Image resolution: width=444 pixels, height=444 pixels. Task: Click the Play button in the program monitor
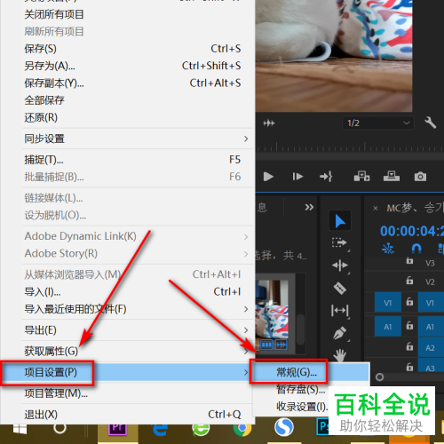coord(268,177)
